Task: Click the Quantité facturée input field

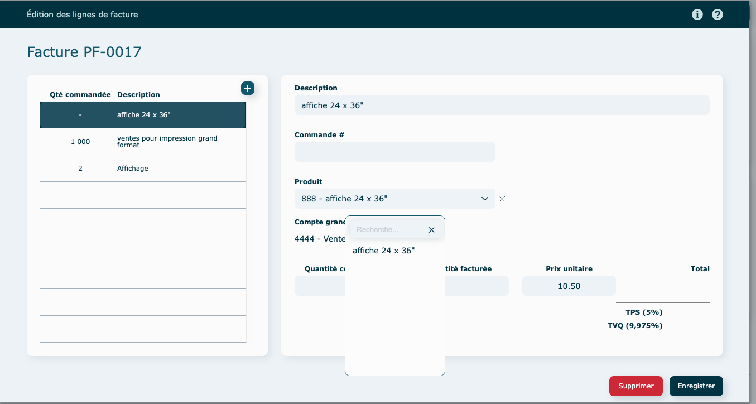Action: (x=477, y=286)
